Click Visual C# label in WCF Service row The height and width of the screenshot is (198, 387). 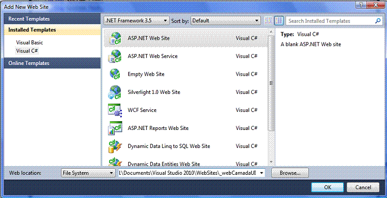[246, 110]
